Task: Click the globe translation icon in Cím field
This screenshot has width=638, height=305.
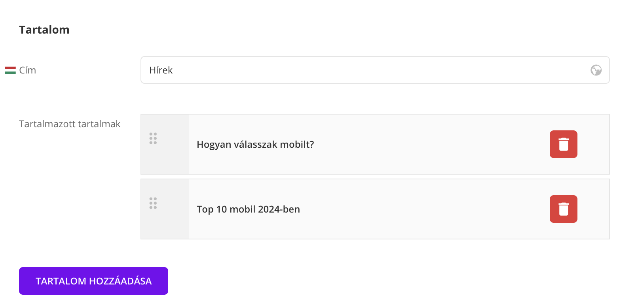Action: (596, 70)
